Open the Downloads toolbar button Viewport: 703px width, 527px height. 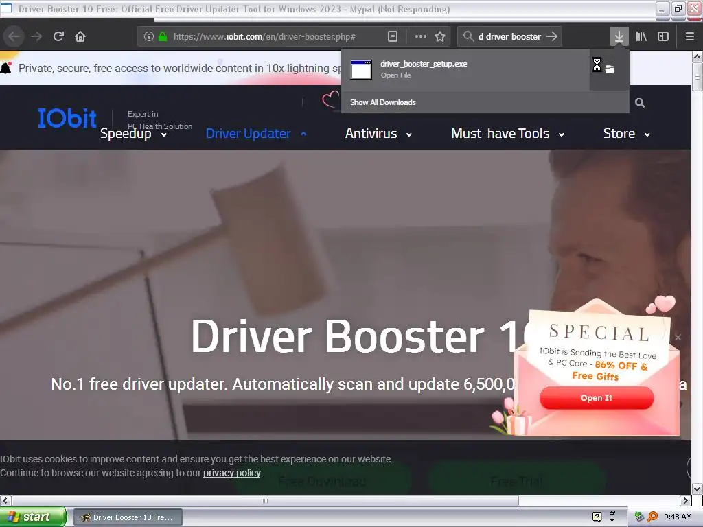619,36
